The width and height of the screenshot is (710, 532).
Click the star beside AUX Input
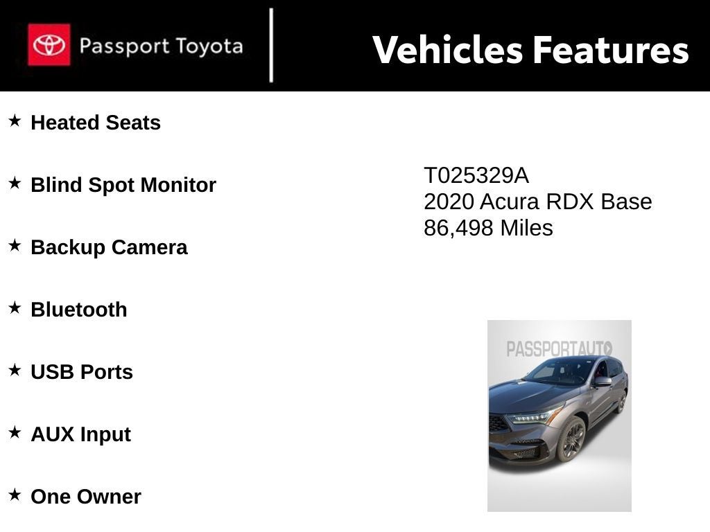click(x=15, y=433)
